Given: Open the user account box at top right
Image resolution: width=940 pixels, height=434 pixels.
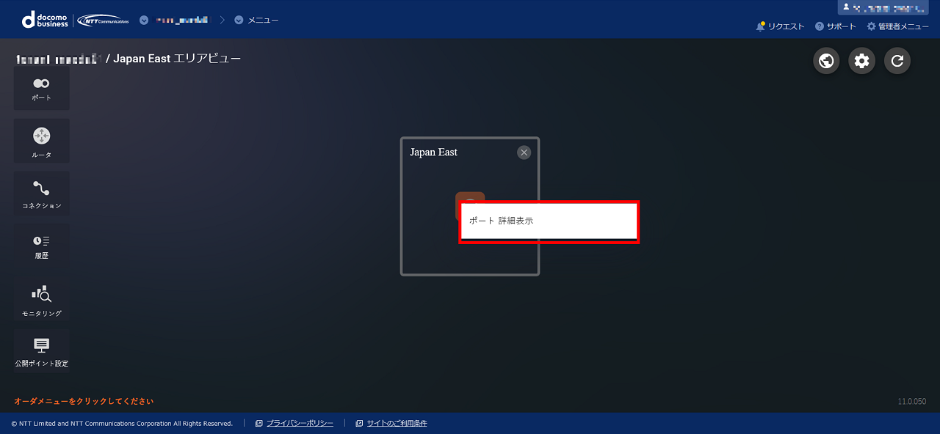Looking at the screenshot, I should pyautogui.click(x=886, y=7).
